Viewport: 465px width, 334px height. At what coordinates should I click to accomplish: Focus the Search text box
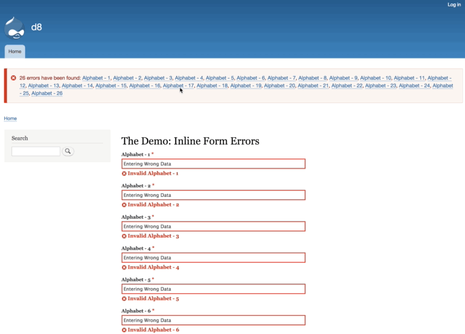tap(36, 151)
